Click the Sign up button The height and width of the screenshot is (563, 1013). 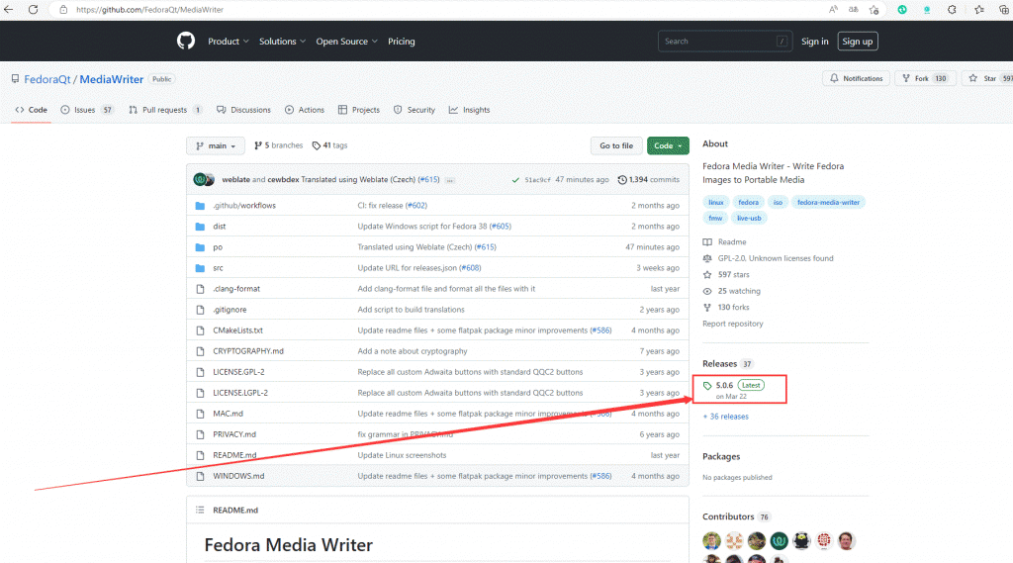coord(857,42)
